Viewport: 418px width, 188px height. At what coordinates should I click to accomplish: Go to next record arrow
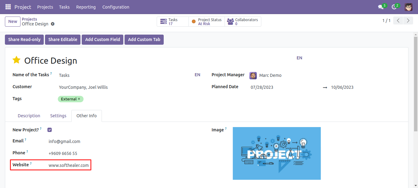click(408, 21)
